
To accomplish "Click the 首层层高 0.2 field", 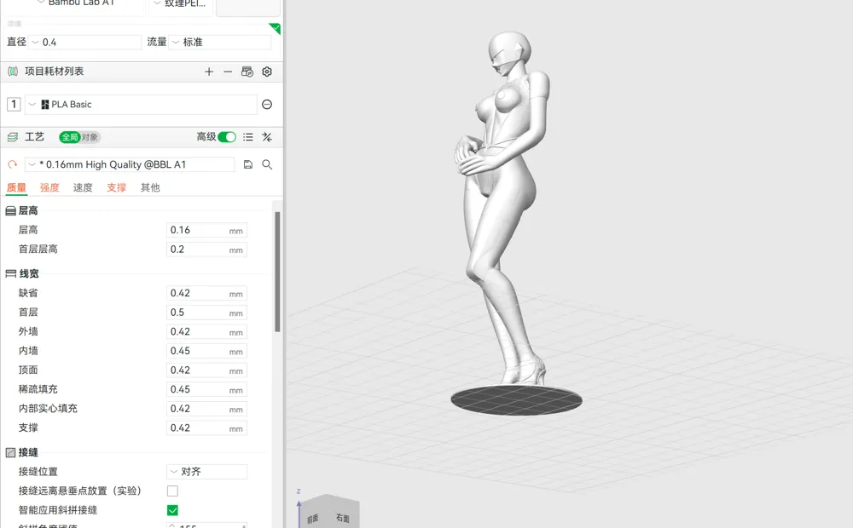I will point(206,250).
